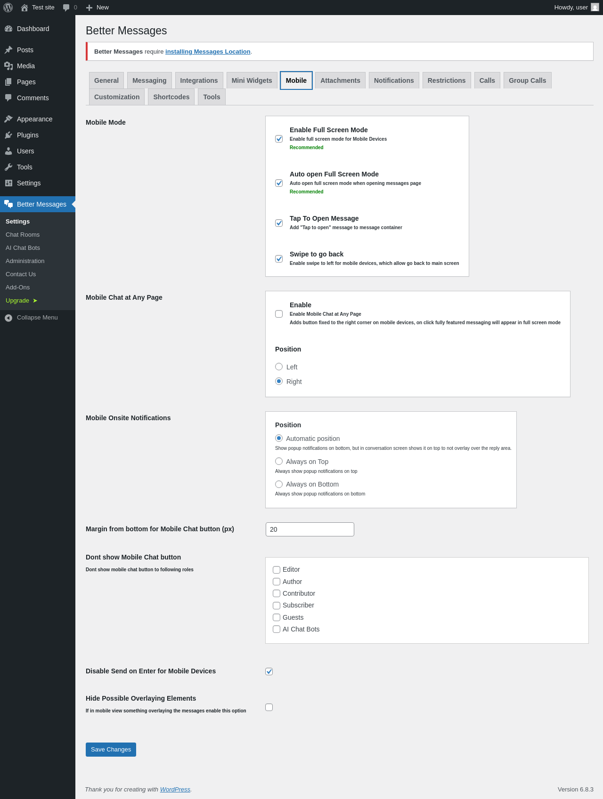Select the Mobile tab
The height and width of the screenshot is (799, 603).
pos(296,80)
